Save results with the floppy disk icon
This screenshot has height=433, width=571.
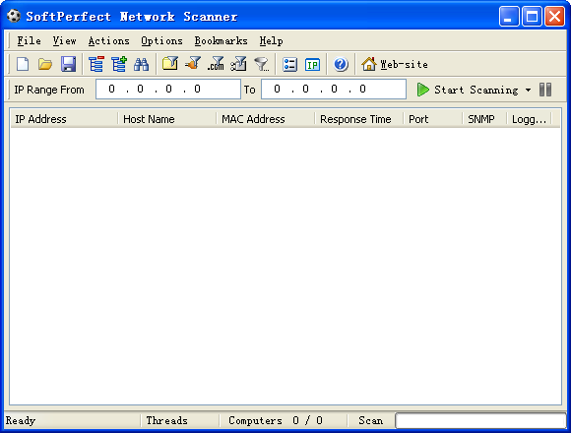pyautogui.click(x=68, y=64)
